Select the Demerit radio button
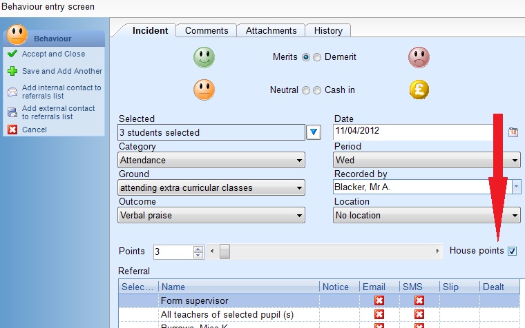Image resolution: width=525 pixels, height=328 pixels. coord(317,57)
